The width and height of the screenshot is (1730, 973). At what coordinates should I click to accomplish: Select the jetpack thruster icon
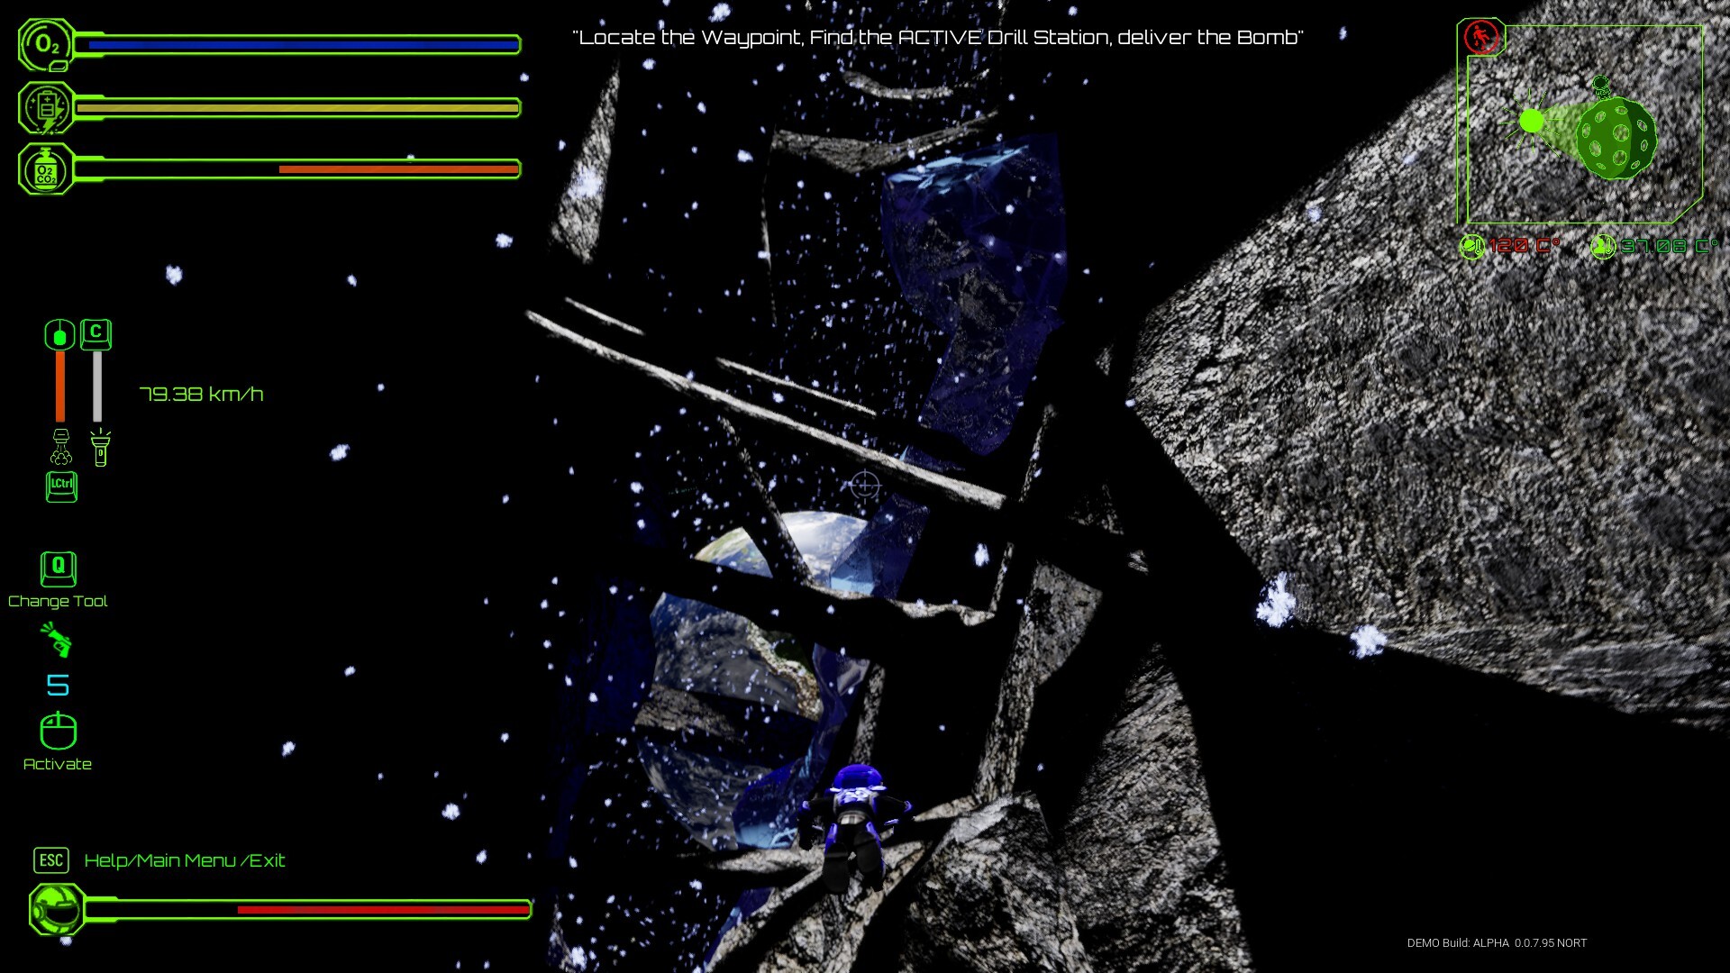click(60, 449)
